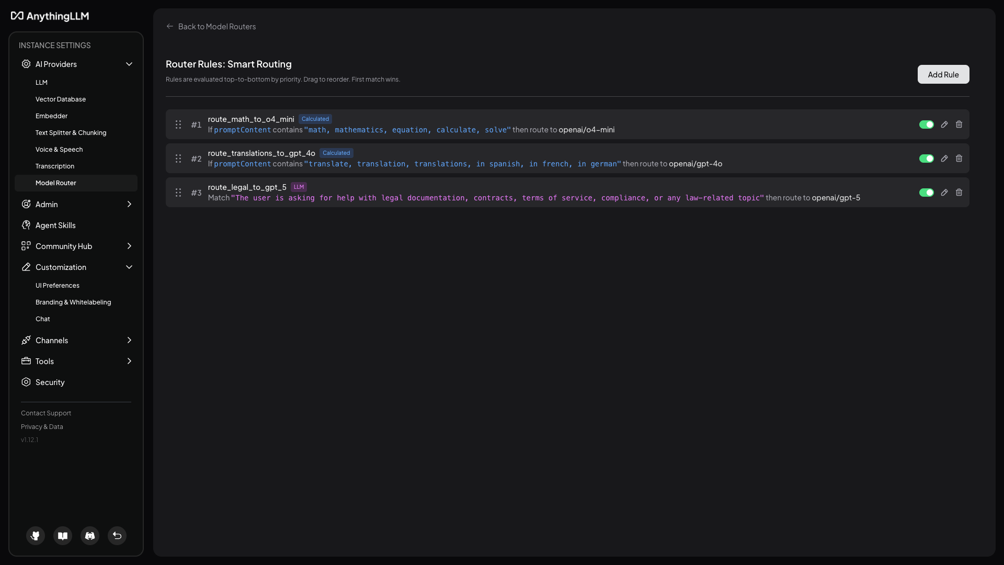
Task: Disable the route_legal_to_gpt_5 rule toggle
Action: 927,193
